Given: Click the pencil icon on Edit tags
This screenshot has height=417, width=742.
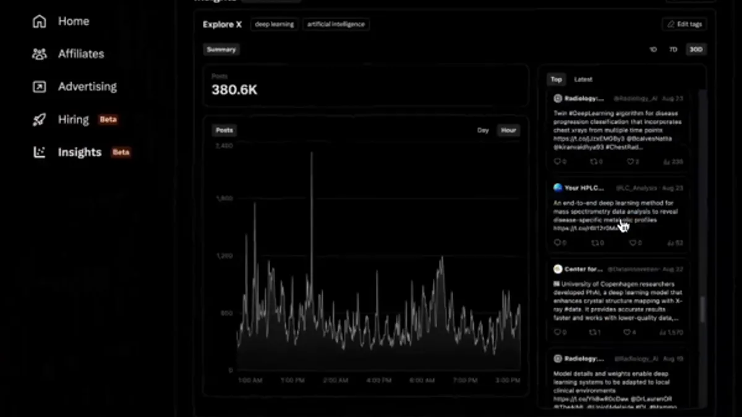Looking at the screenshot, I should (671, 24).
